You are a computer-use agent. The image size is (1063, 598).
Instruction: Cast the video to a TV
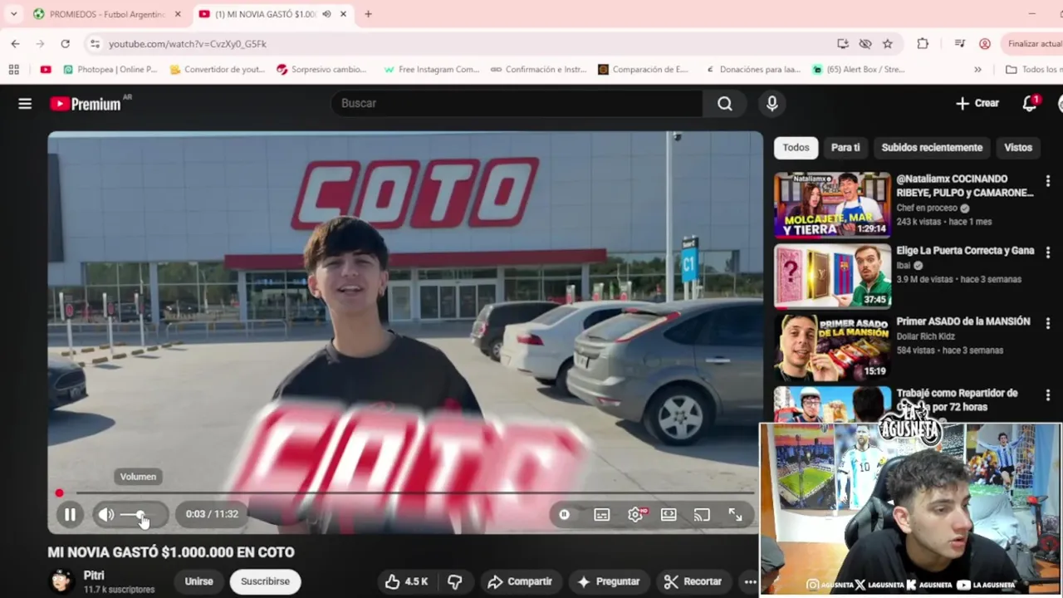click(702, 515)
